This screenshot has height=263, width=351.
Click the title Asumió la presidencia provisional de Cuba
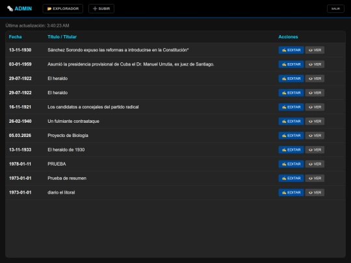(x=131, y=64)
